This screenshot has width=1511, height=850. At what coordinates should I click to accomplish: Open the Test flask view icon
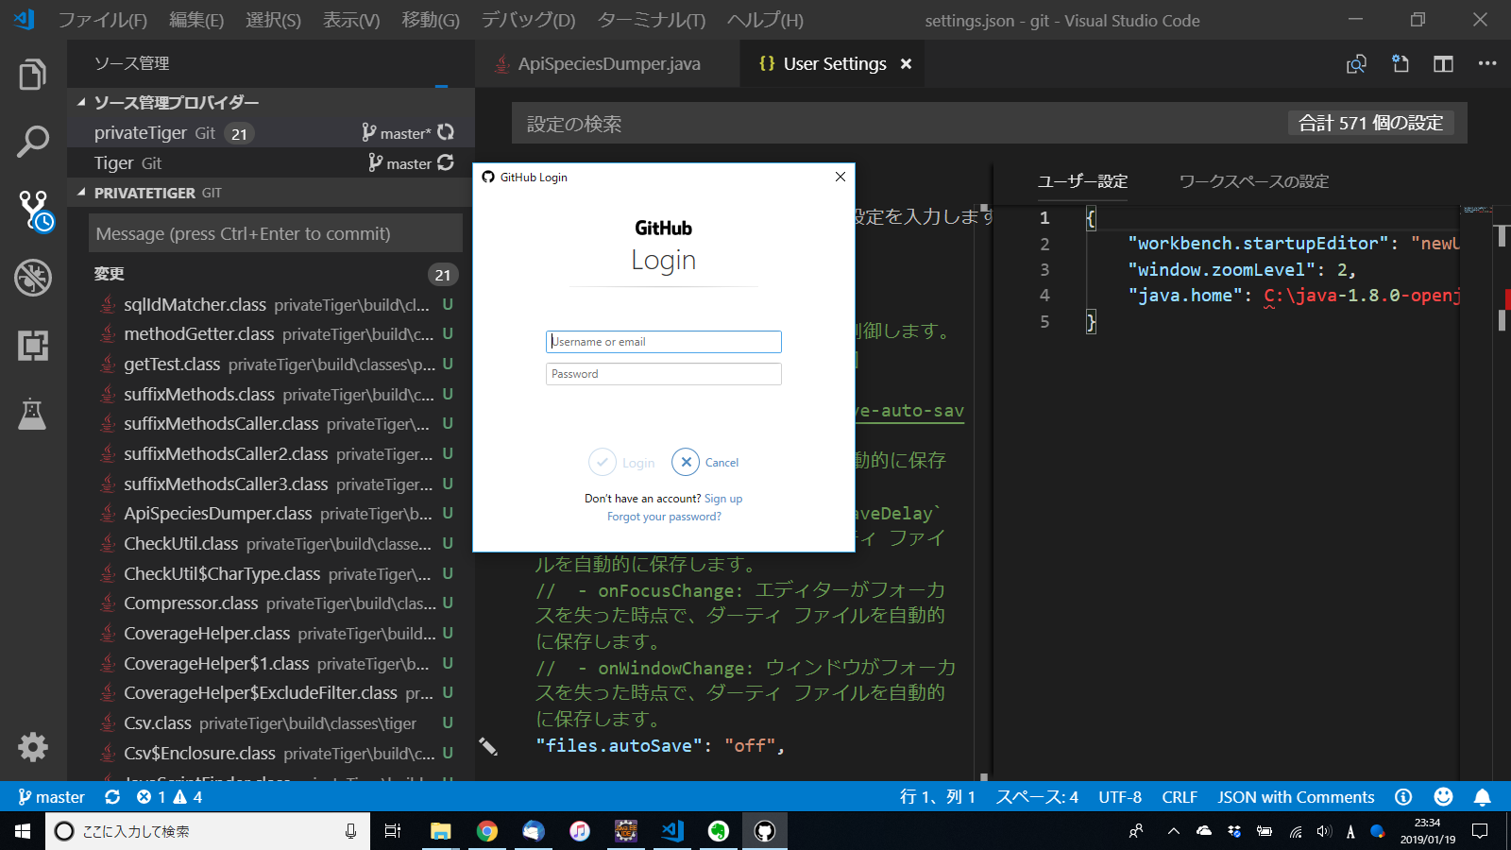33,414
